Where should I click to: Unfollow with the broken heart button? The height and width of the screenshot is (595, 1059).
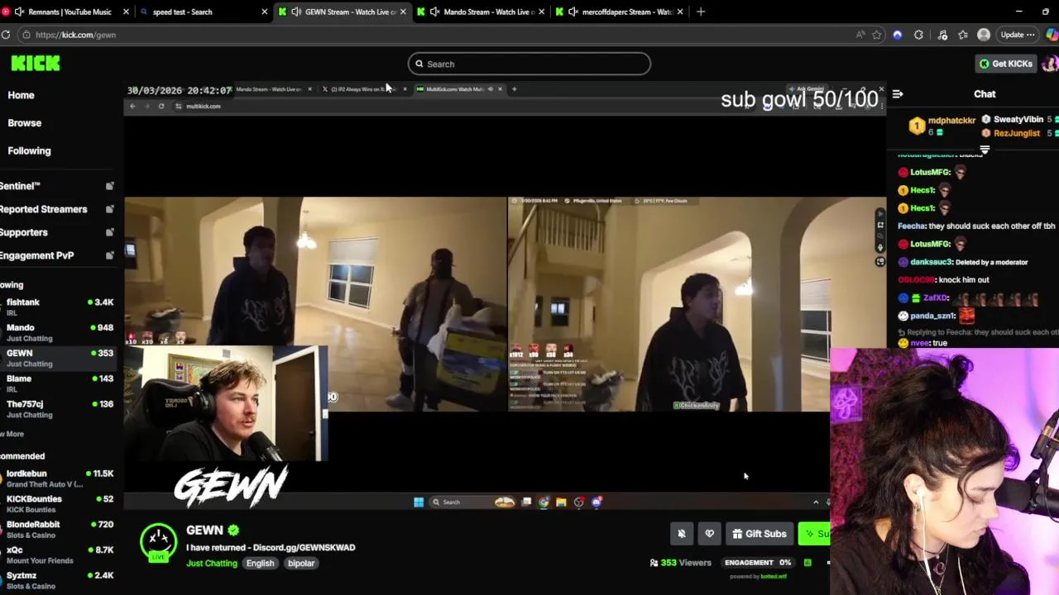pos(709,534)
